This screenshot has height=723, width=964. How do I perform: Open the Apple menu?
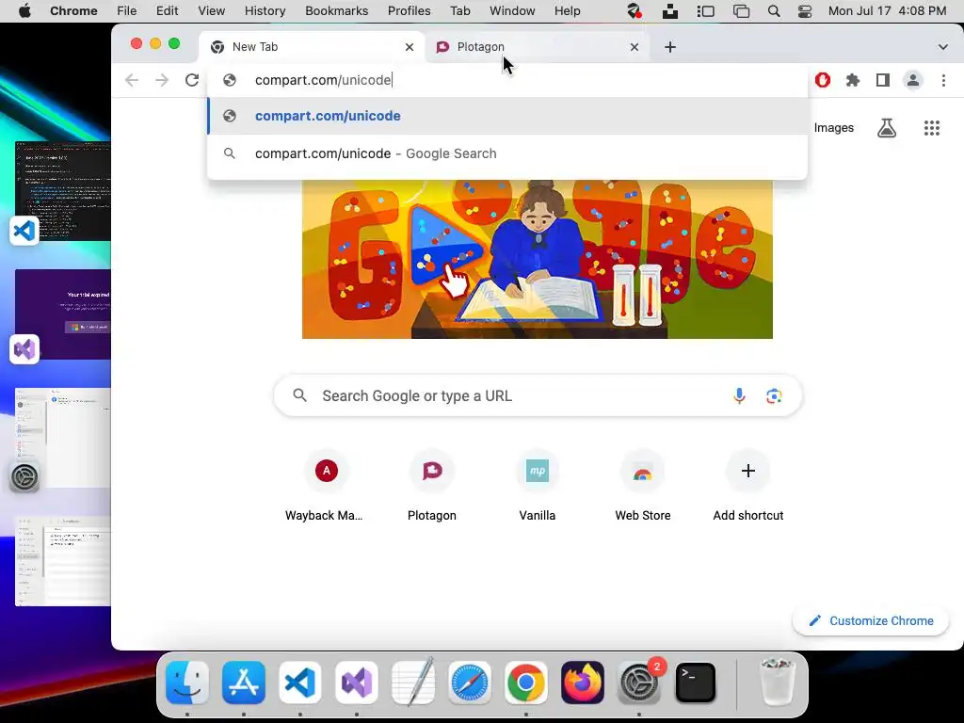(x=25, y=11)
